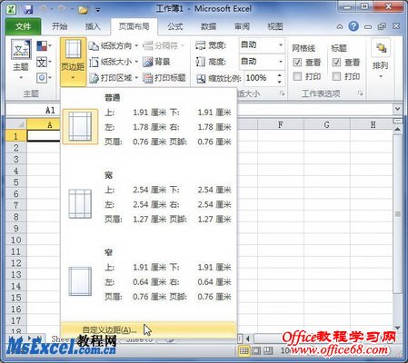Open Sheet Options dialog launcher

[x=360, y=93]
